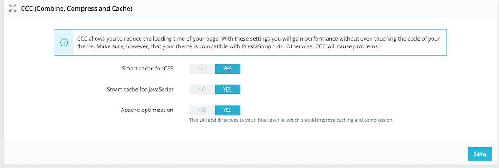Click the white panel space beneath the Apache help text
The width and height of the screenshot is (499, 168).
click(249, 133)
